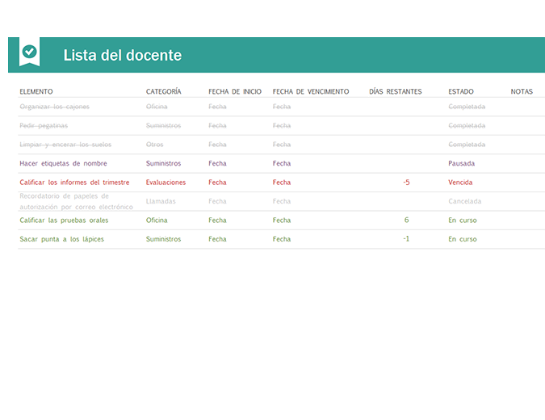Viewport: 545px width, 420px height.
Task: Select the 'Pedir pegatinas' cell
Action: [x=44, y=125]
